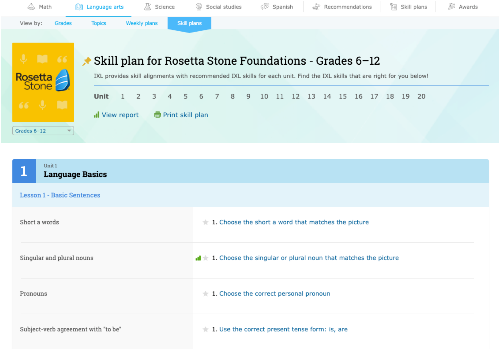Star the personal pronoun skill
Viewport: 499px width, 350px height.
(205, 294)
